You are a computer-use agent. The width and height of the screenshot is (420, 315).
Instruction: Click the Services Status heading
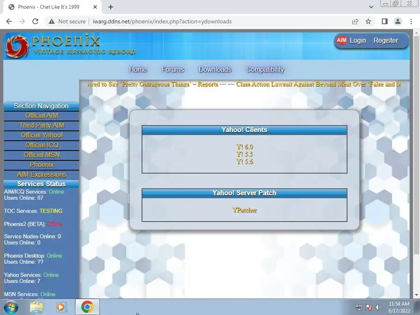[x=41, y=184]
